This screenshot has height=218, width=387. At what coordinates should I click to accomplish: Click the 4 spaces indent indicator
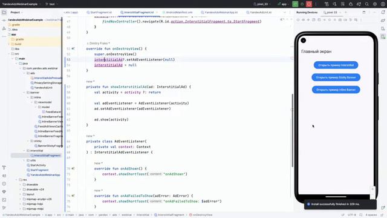[371, 215]
